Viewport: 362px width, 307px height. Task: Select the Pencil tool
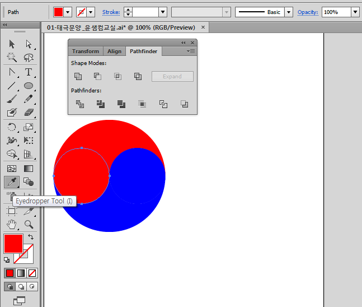point(29,99)
